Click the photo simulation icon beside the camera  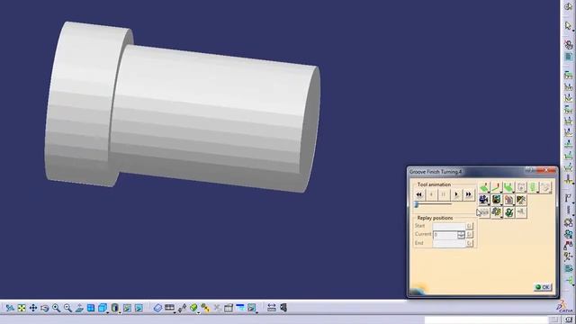[497, 200]
